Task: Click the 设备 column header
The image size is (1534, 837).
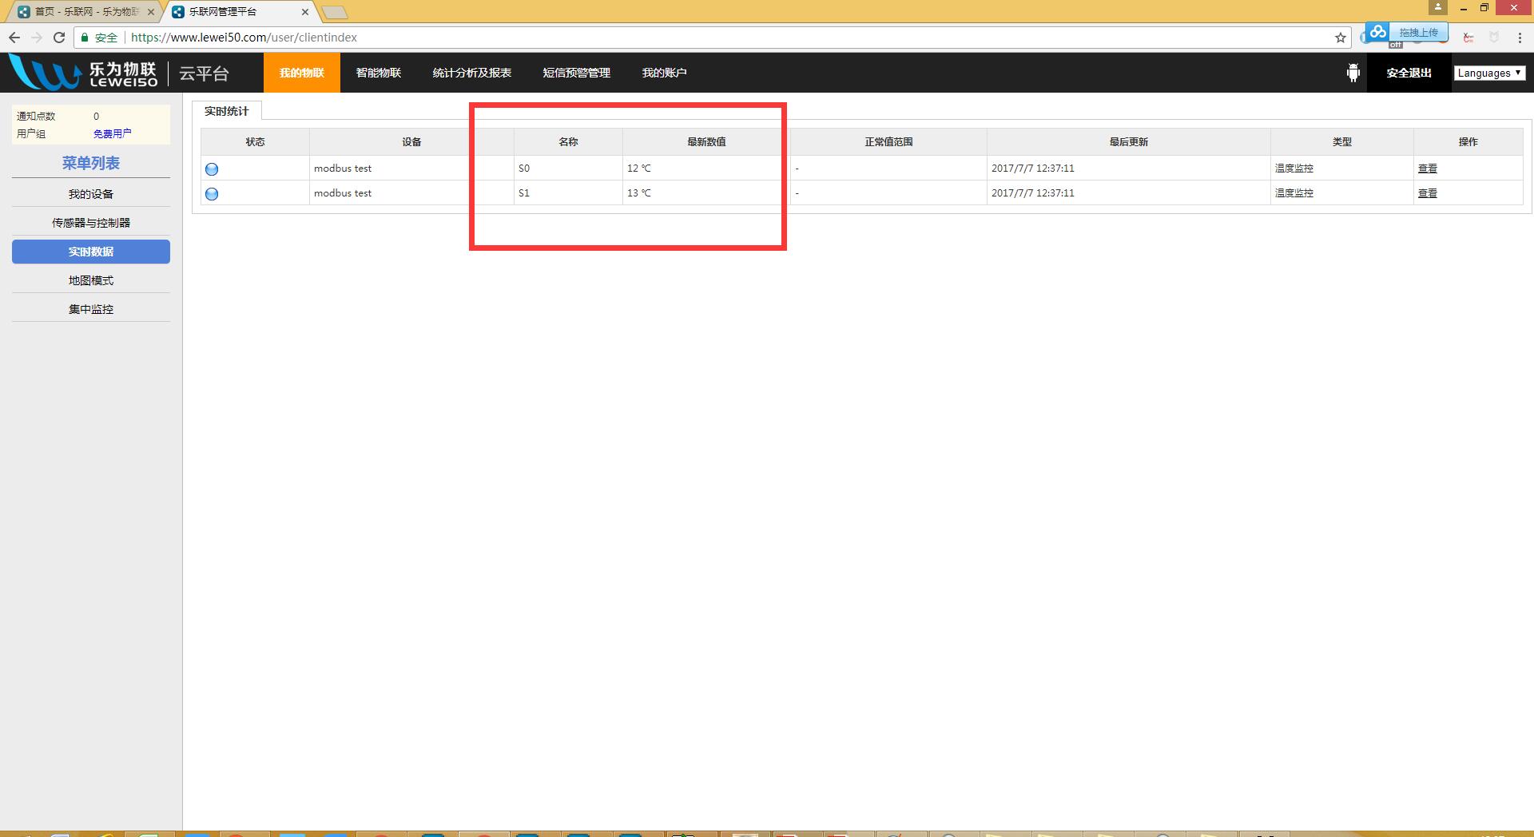Action: point(411,141)
